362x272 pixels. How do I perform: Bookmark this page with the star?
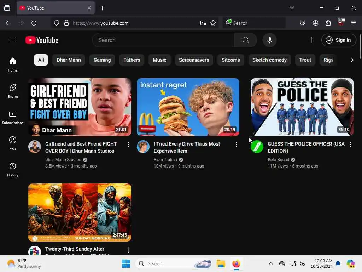213,23
